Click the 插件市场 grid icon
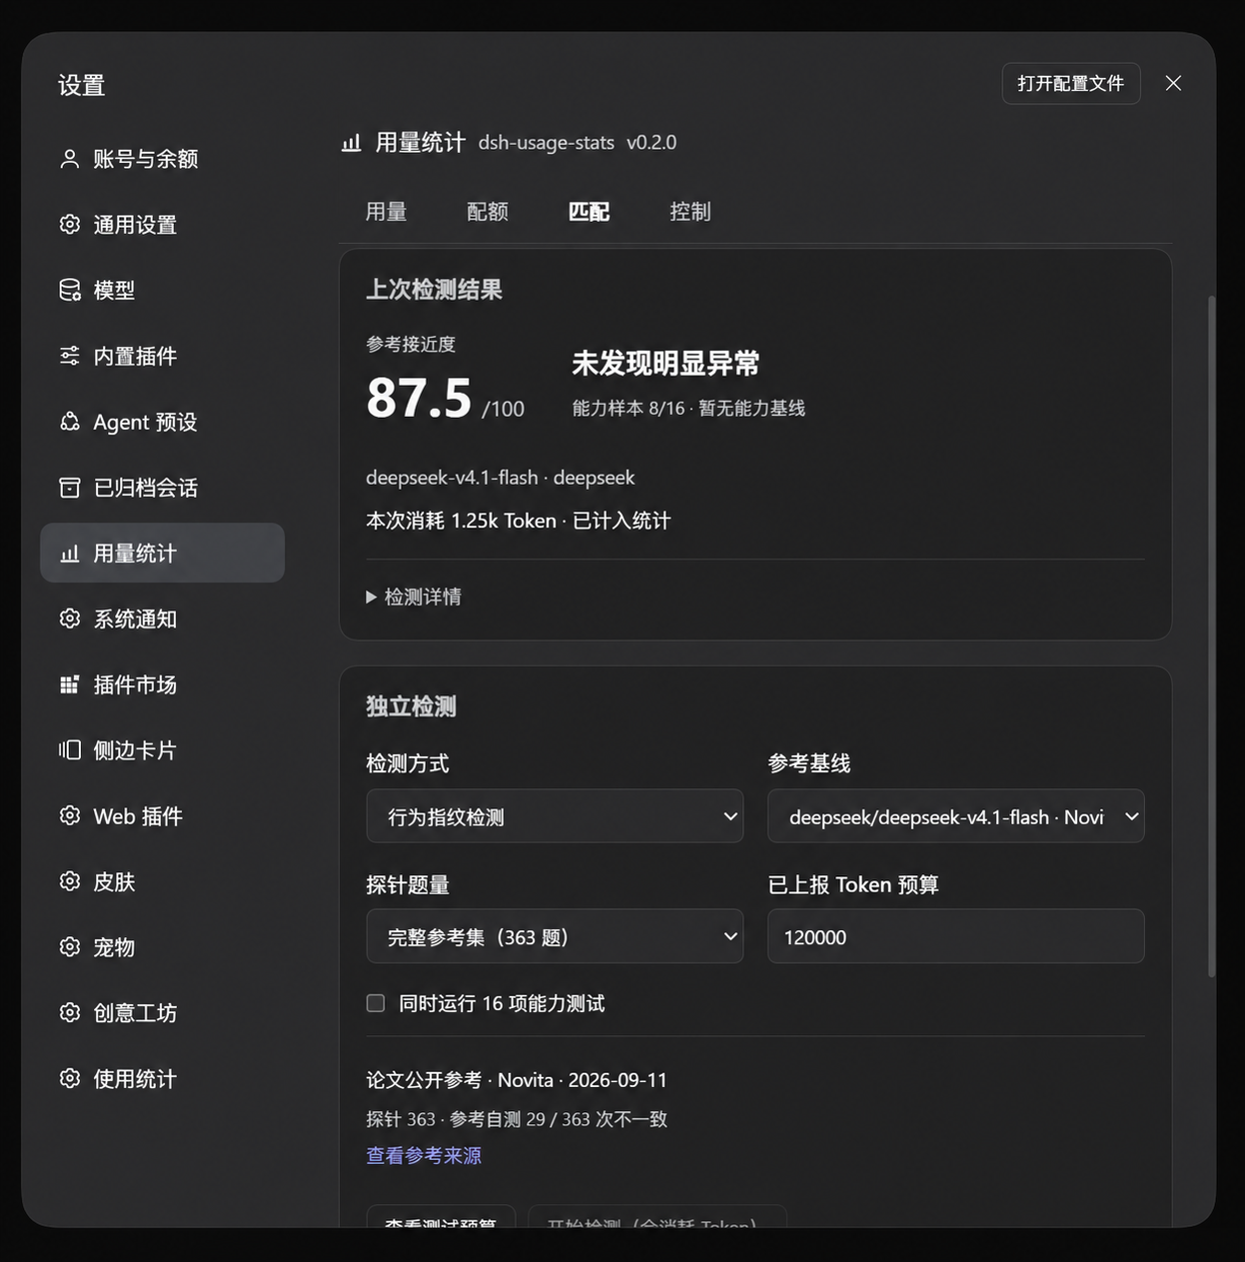 coord(69,684)
